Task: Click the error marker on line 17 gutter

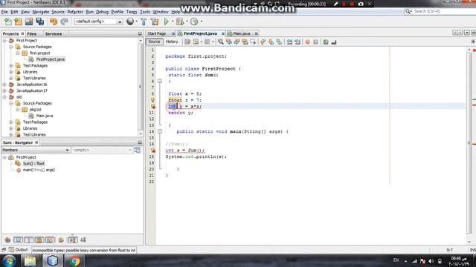Action: [x=152, y=150]
